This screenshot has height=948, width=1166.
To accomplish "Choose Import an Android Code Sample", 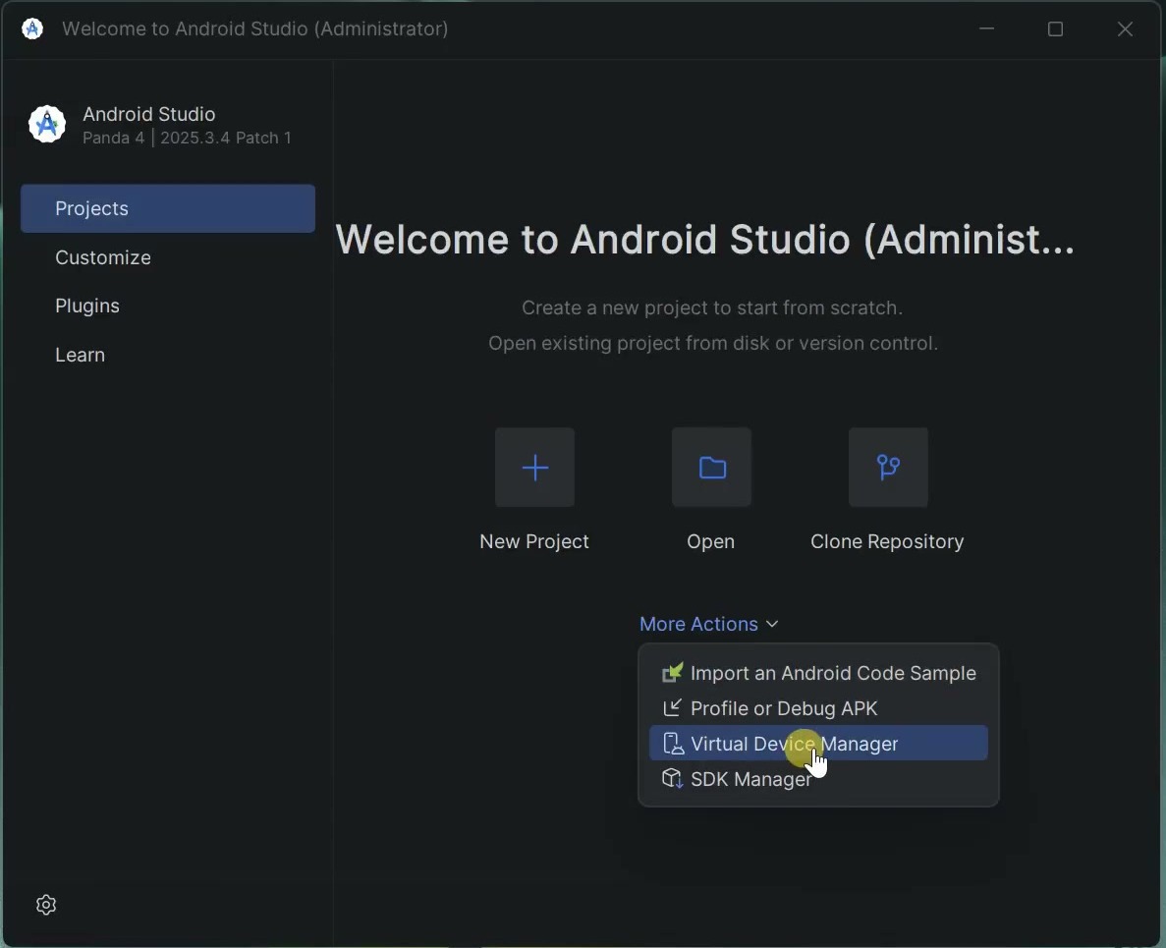I will tap(818, 673).
